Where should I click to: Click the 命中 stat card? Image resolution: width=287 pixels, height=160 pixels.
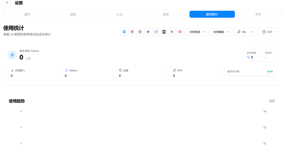point(196,73)
